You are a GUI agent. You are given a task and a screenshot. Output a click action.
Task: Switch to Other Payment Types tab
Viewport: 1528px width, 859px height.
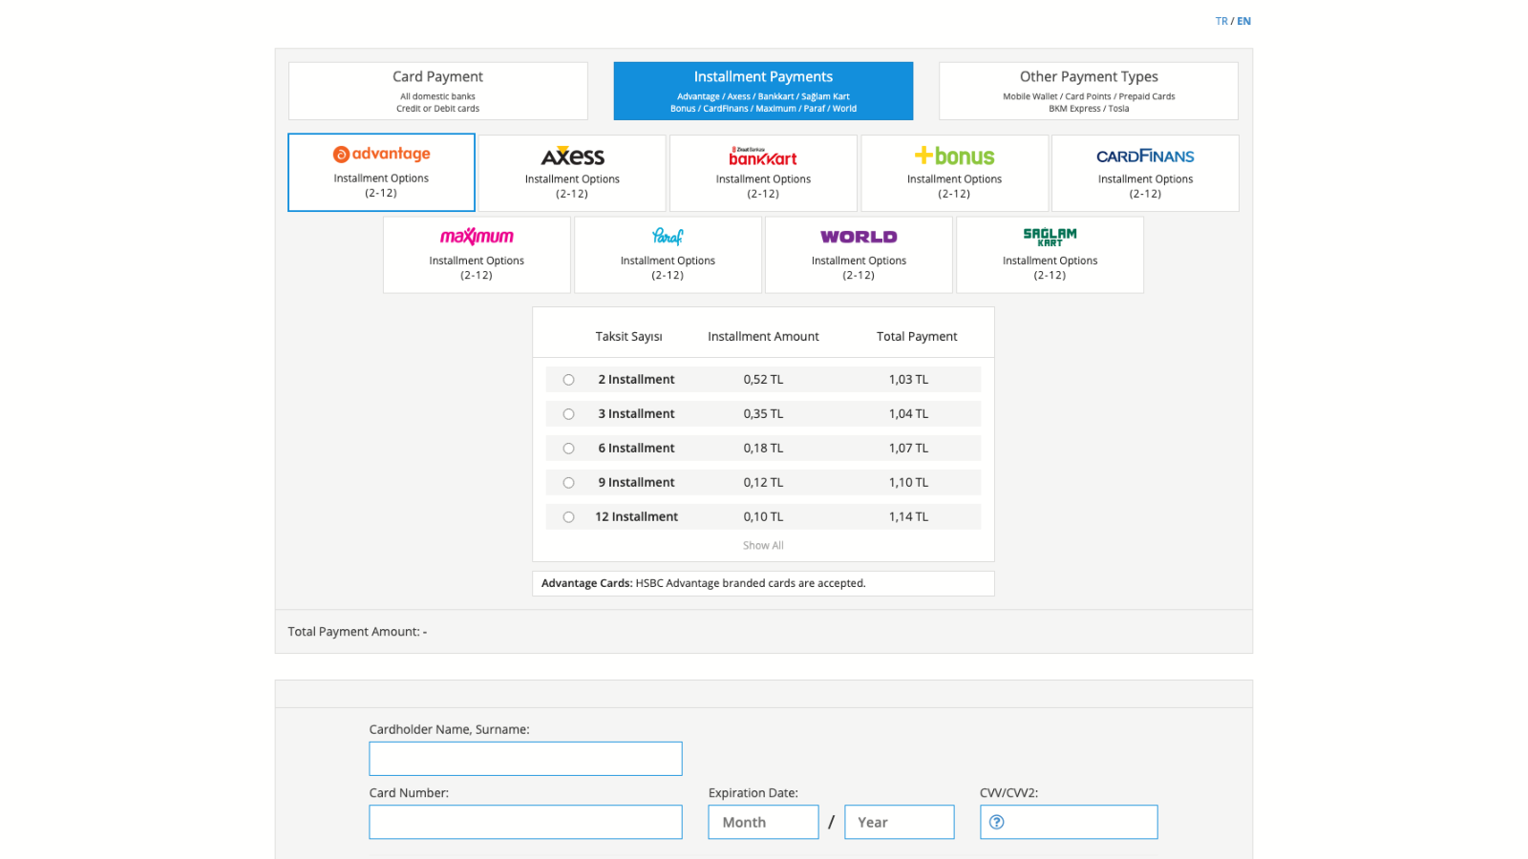pos(1089,91)
